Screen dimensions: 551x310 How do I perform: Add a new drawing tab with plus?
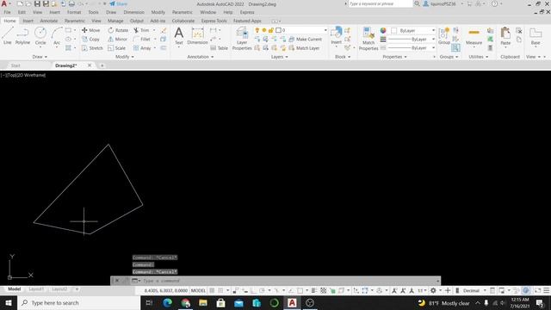coord(102,65)
